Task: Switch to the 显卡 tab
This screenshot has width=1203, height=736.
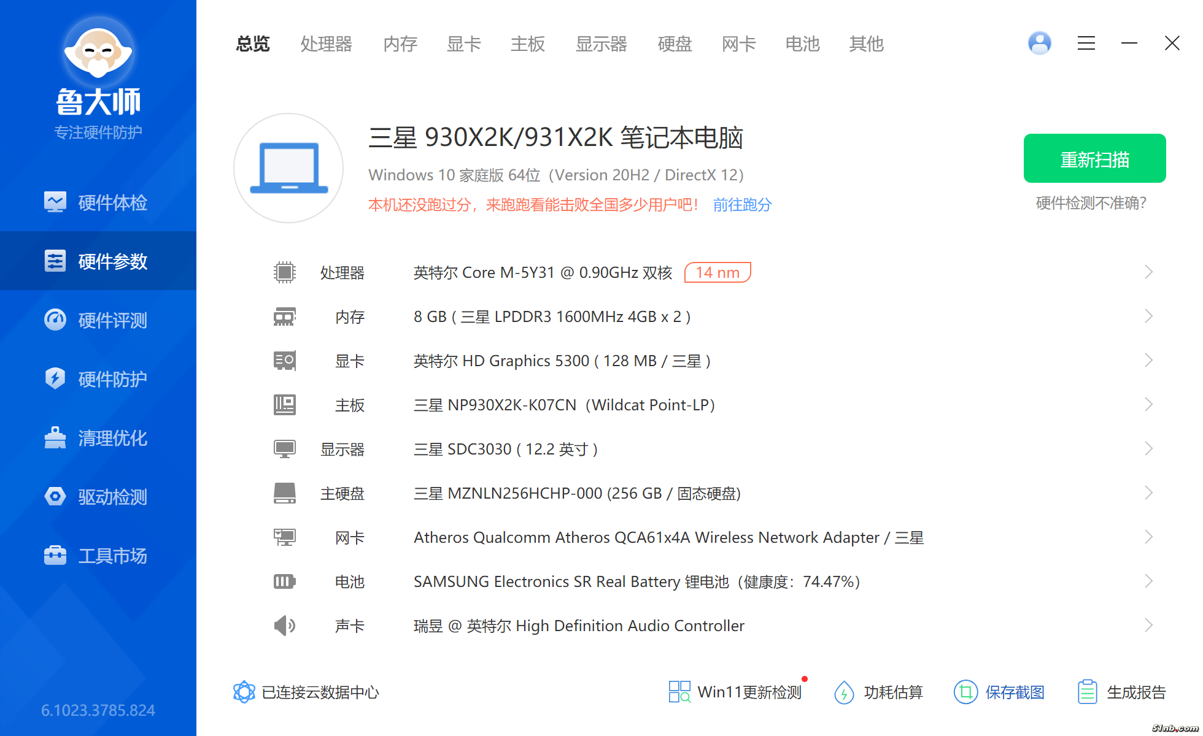Action: (463, 44)
